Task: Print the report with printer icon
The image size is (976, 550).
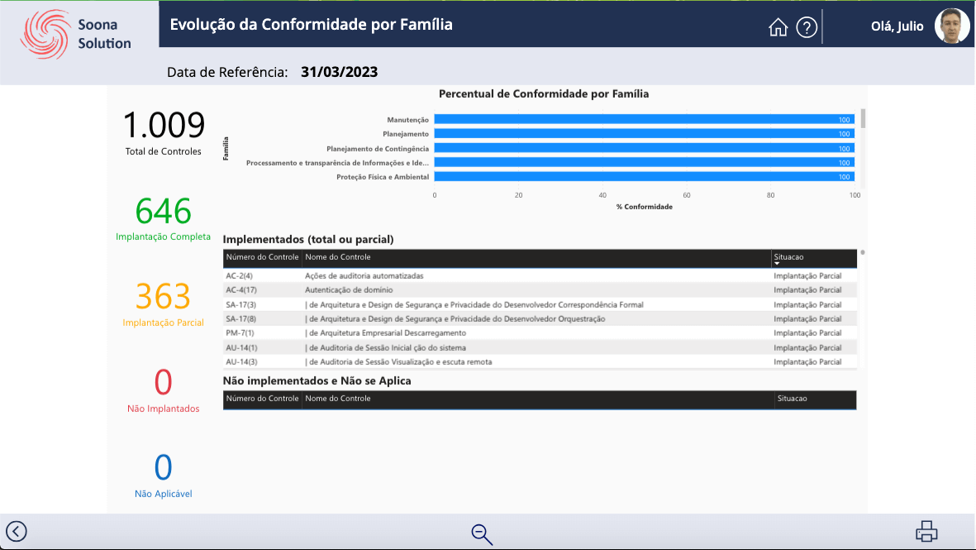Action: coord(926,532)
